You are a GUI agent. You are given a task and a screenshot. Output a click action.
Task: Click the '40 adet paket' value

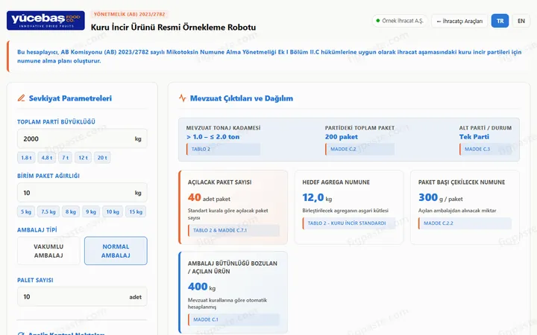pos(209,197)
